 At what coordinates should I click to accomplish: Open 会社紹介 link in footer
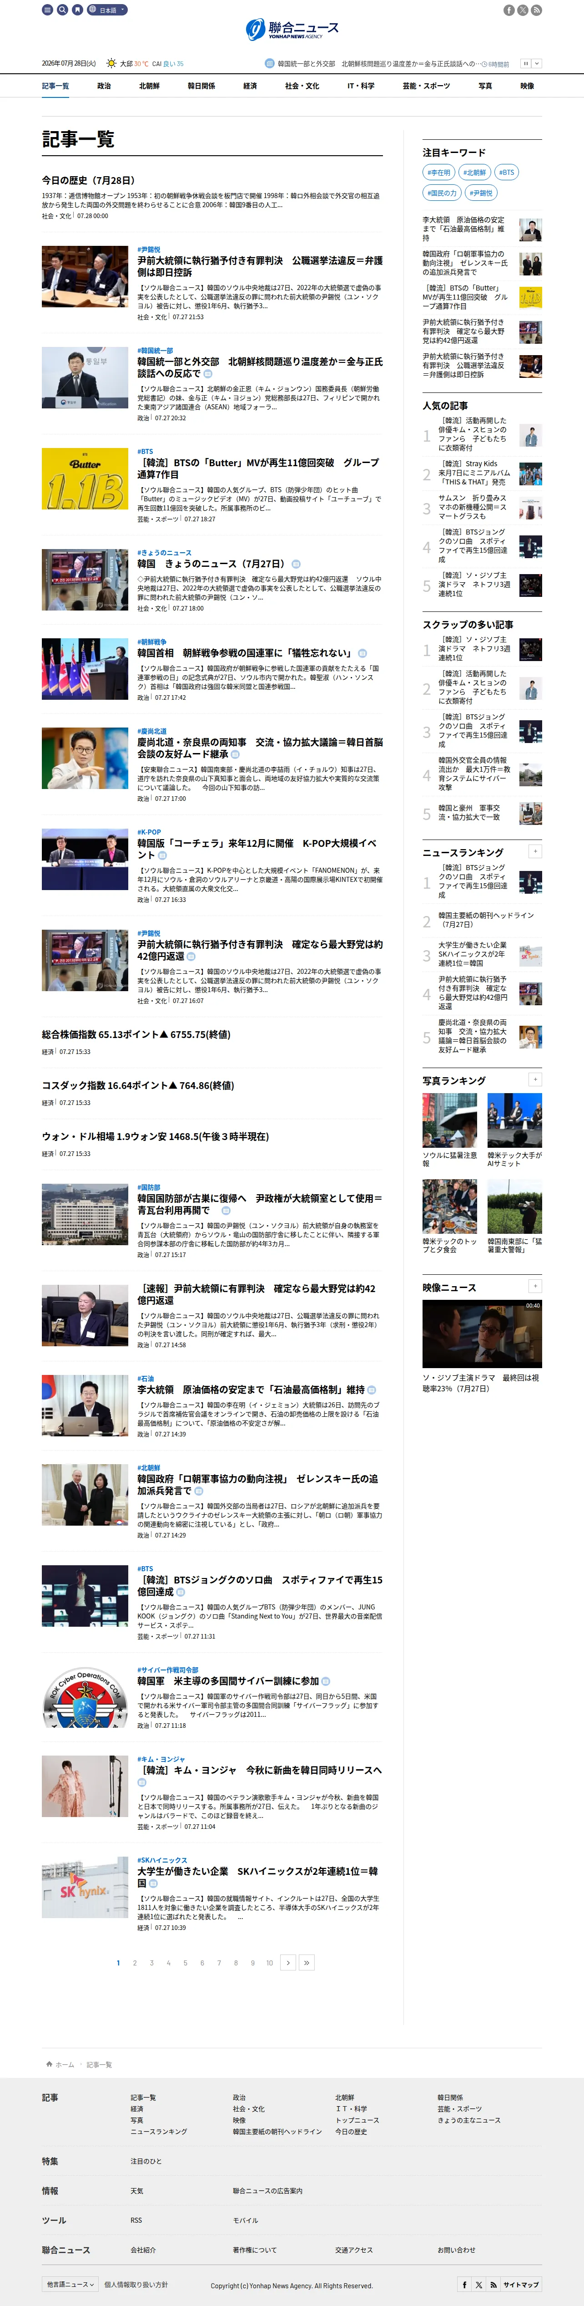click(x=143, y=2250)
